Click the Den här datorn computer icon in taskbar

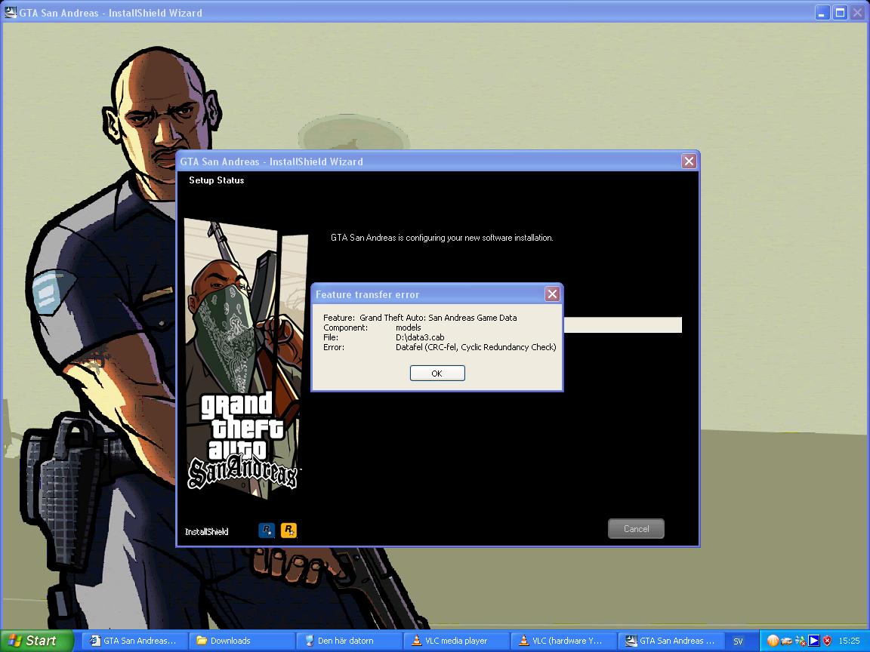(309, 641)
